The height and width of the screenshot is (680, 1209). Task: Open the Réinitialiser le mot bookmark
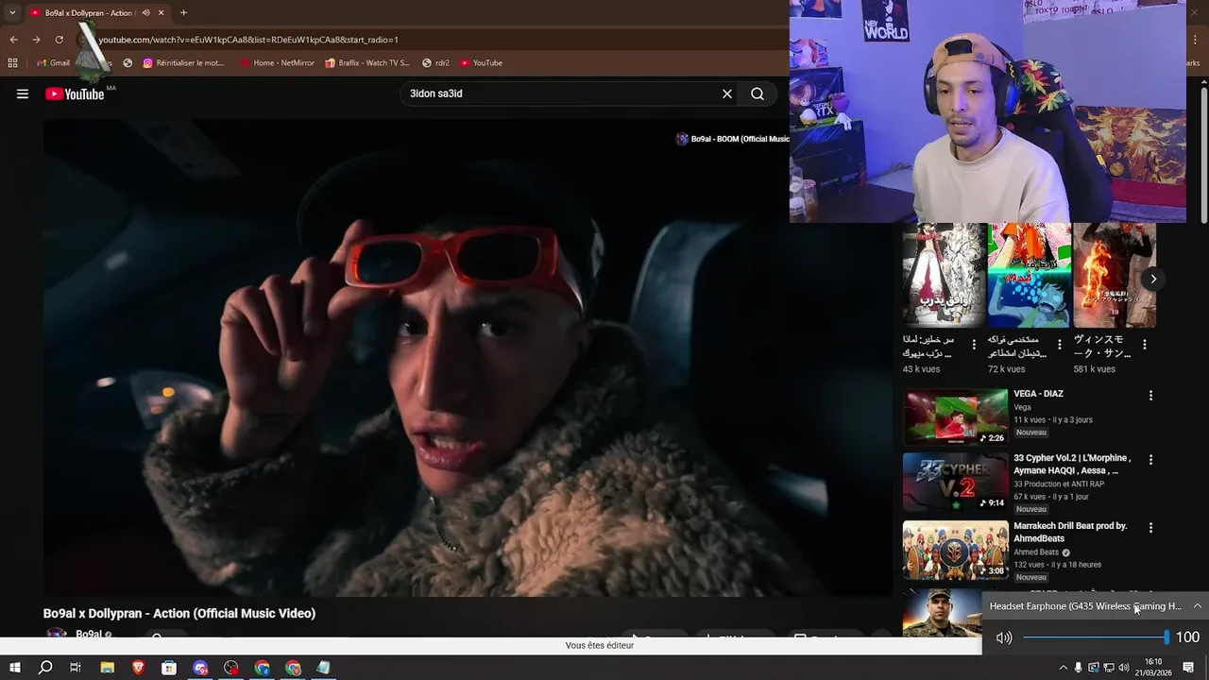click(x=183, y=63)
